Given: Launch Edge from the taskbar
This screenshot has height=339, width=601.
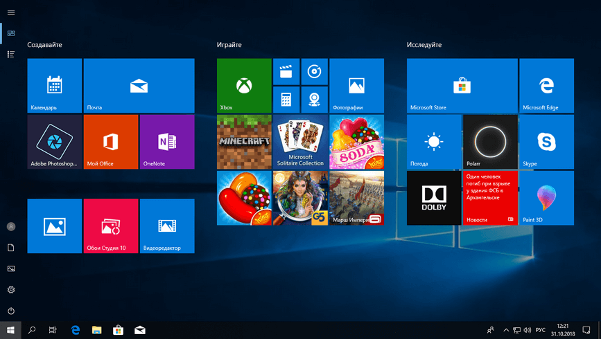Looking at the screenshot, I should [x=76, y=330].
